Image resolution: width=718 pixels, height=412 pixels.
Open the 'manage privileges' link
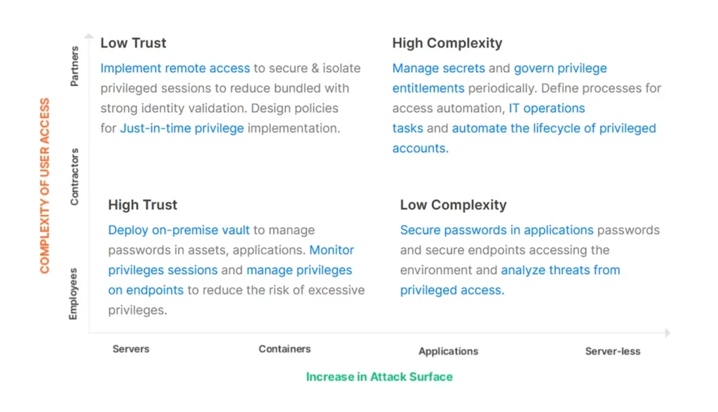click(x=299, y=270)
